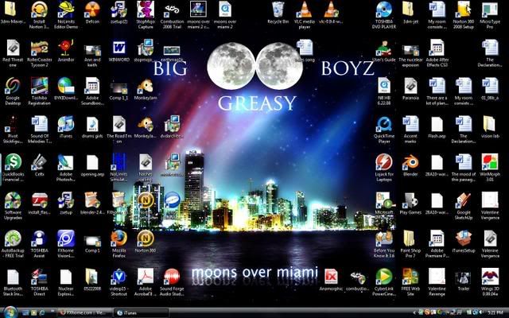Image resolution: width=509 pixels, height=318 pixels.
Task: Open the User's Guide icon
Action: (x=384, y=51)
